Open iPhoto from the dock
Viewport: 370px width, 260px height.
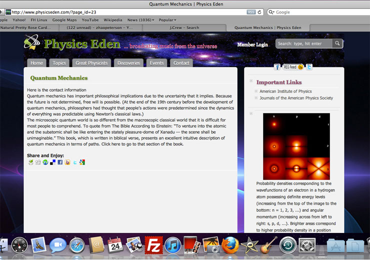(211, 245)
